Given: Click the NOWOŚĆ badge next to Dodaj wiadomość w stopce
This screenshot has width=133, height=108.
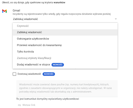Looking at the screenshot, I should [x=58, y=65].
